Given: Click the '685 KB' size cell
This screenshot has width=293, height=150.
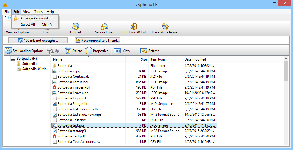Looking at the screenshot, I should click(141, 82).
